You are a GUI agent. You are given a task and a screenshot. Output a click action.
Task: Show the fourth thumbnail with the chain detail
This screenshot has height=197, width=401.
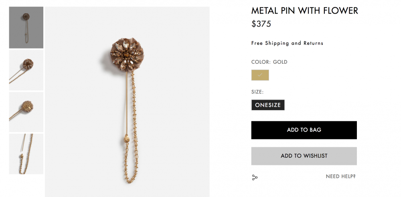click(x=26, y=154)
